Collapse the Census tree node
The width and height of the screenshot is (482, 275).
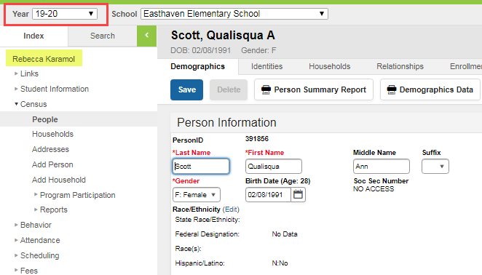point(16,104)
